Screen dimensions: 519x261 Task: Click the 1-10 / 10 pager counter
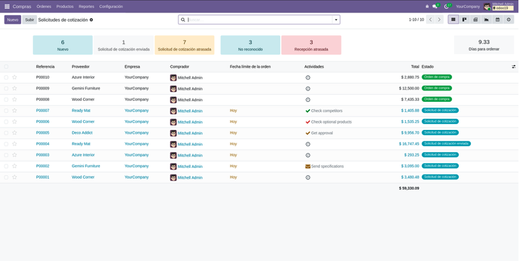pyautogui.click(x=416, y=20)
